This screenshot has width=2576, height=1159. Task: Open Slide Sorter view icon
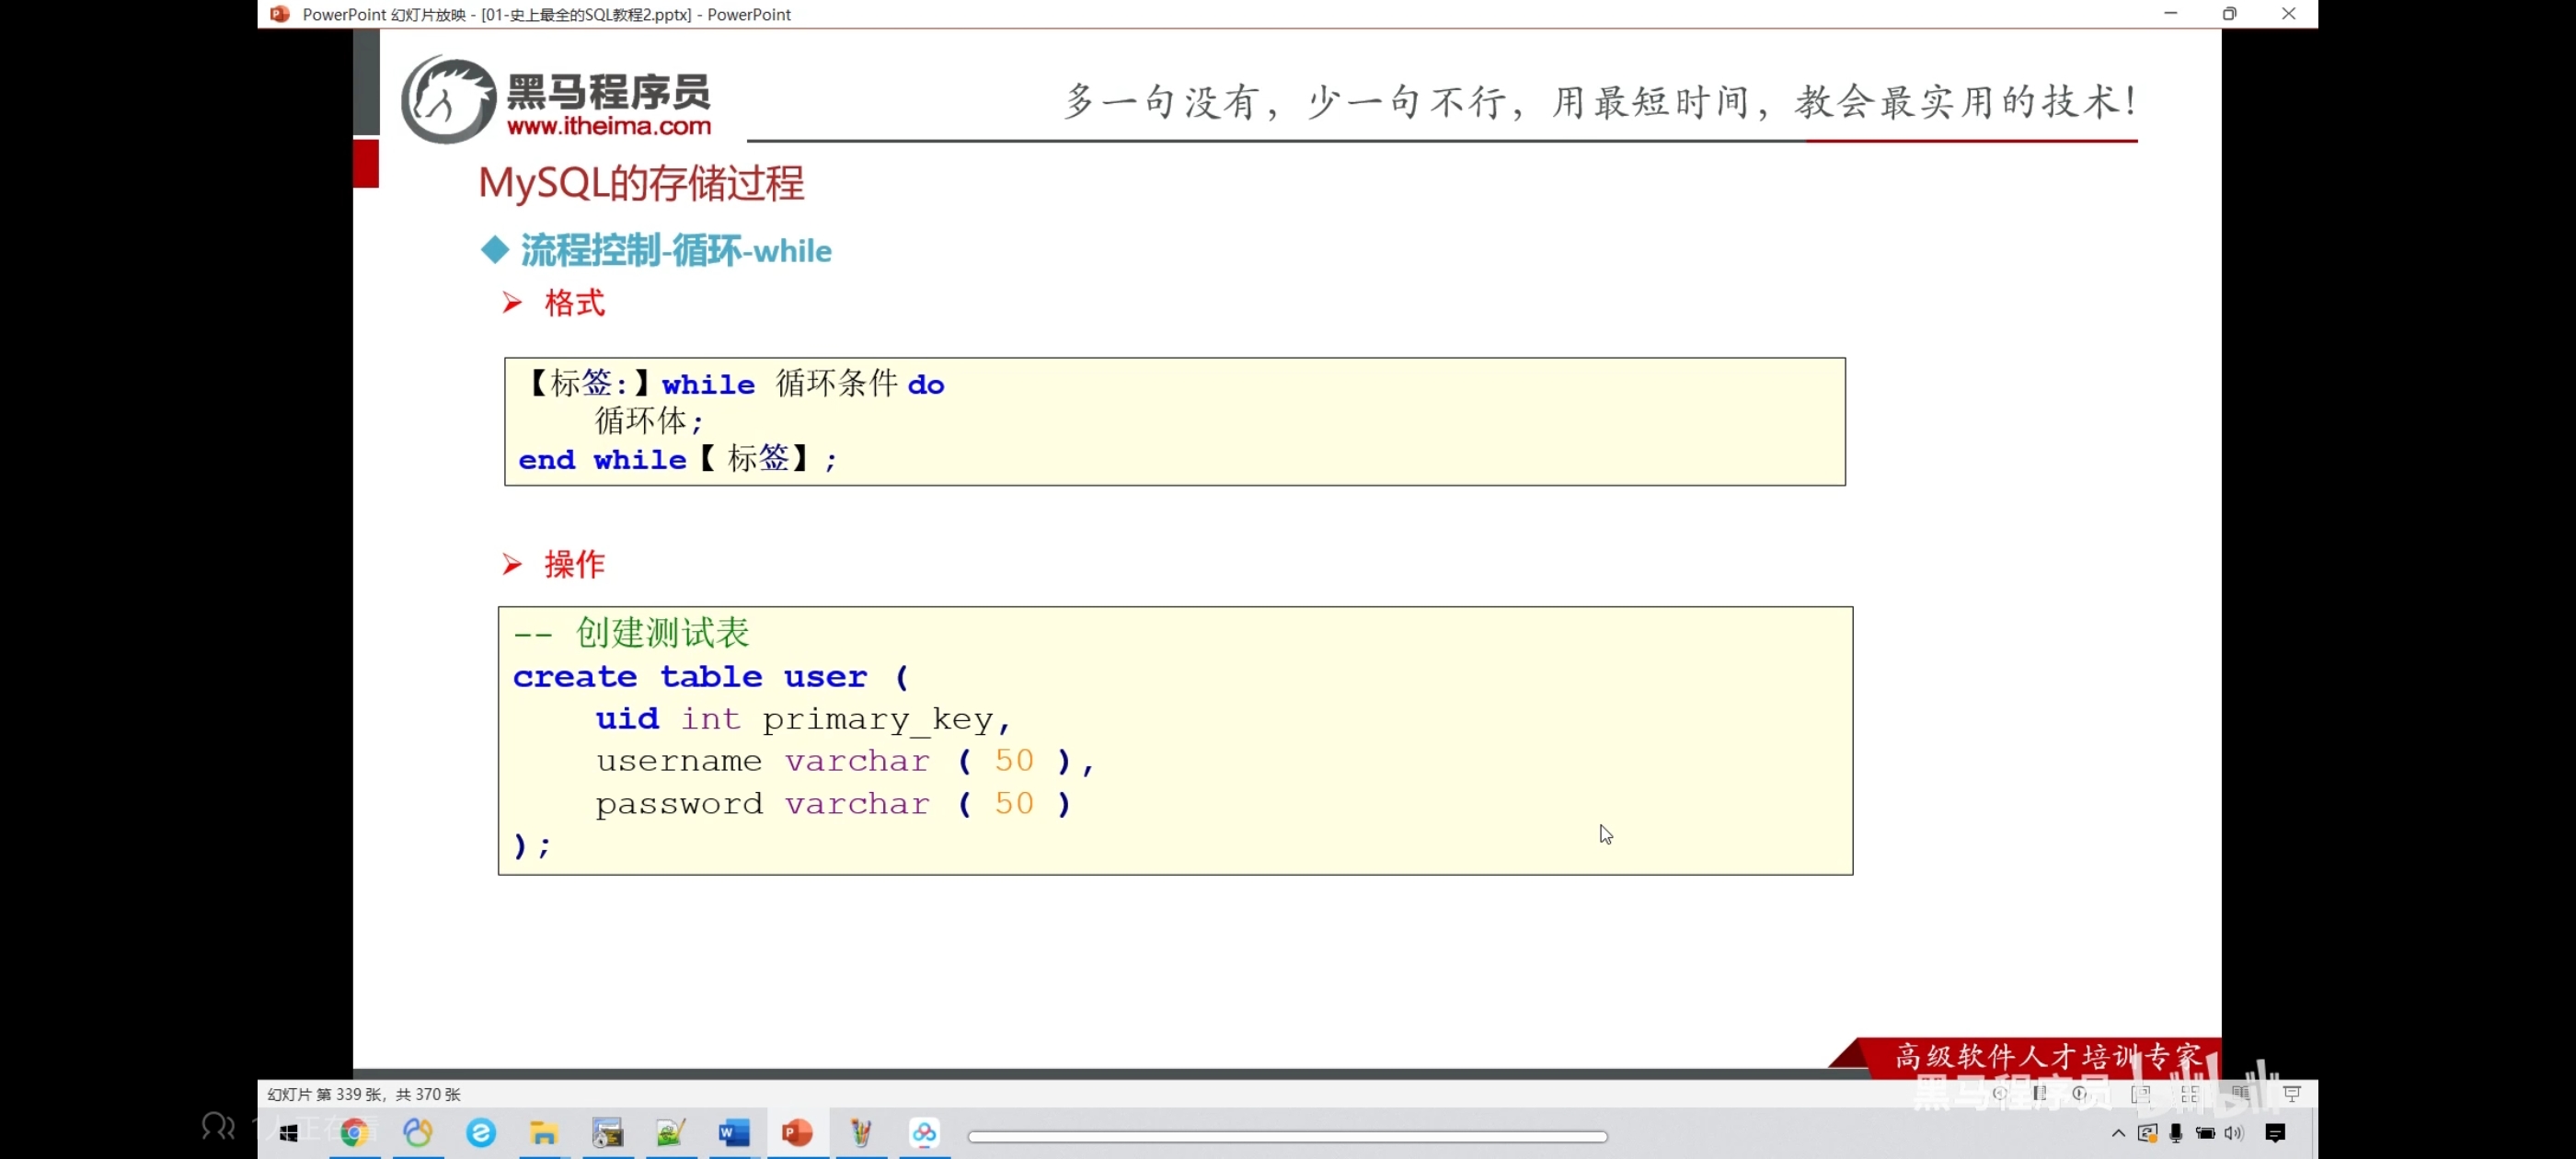[2191, 1094]
